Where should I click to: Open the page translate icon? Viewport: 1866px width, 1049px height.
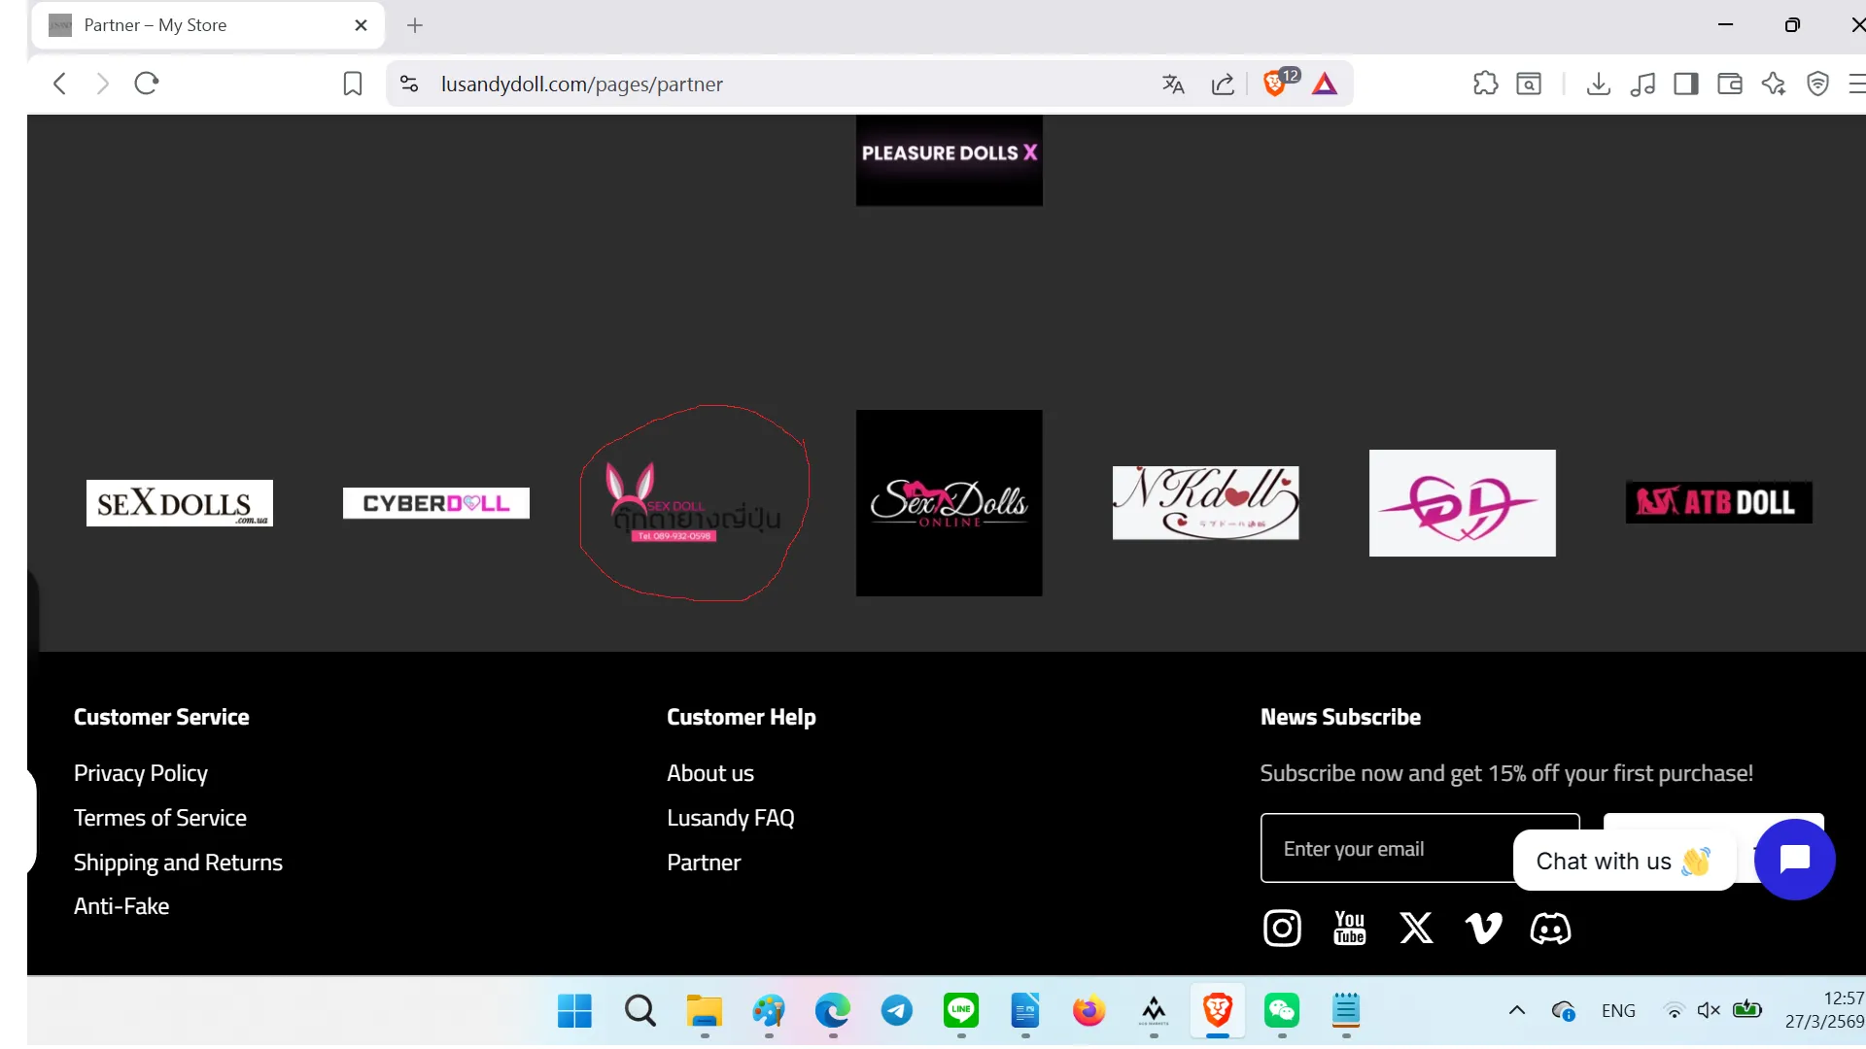pyautogui.click(x=1173, y=85)
